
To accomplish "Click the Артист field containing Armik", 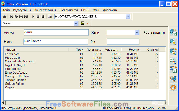I will click(56, 32).
